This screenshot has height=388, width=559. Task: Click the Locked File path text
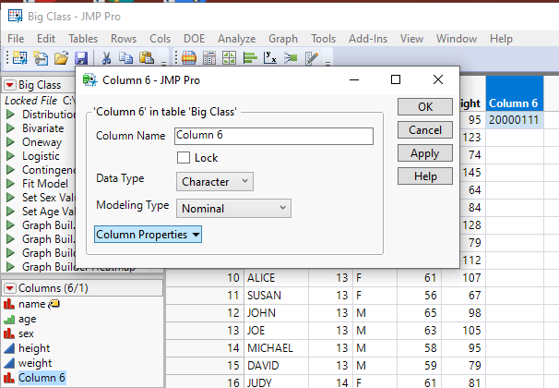40,101
